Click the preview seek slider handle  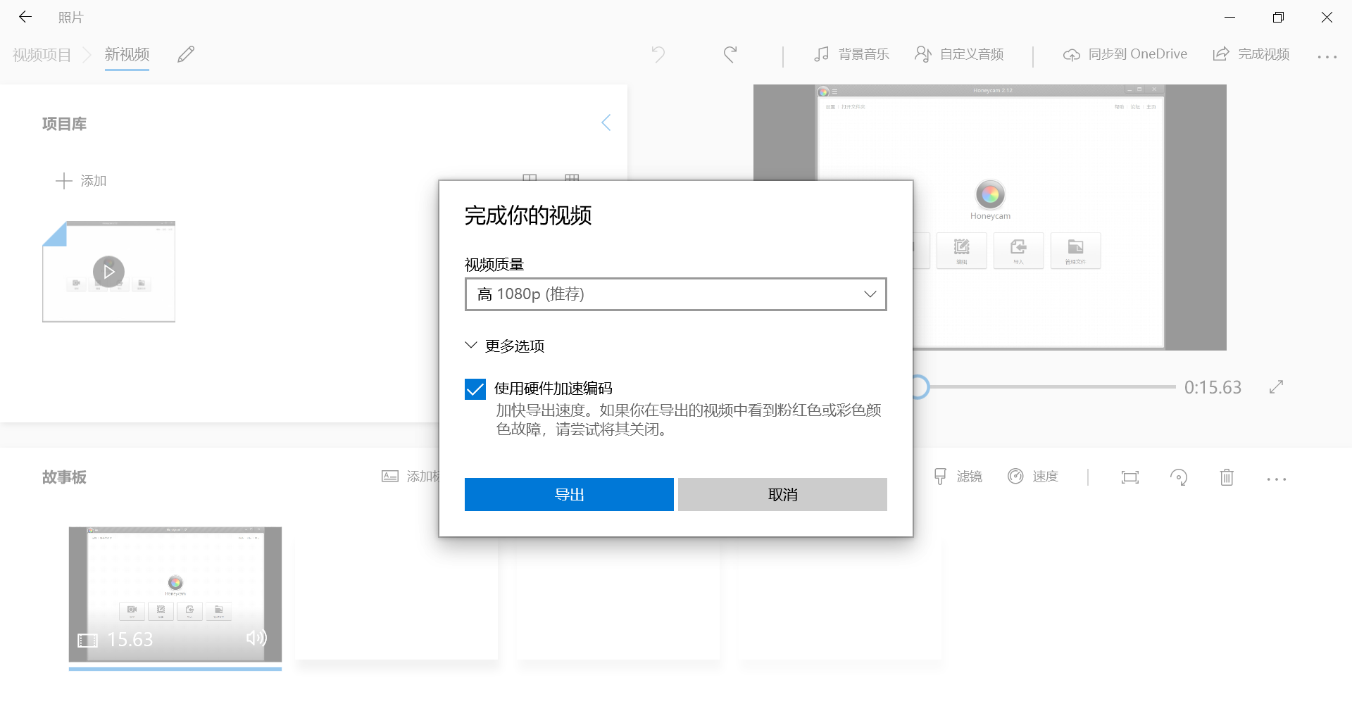(920, 386)
